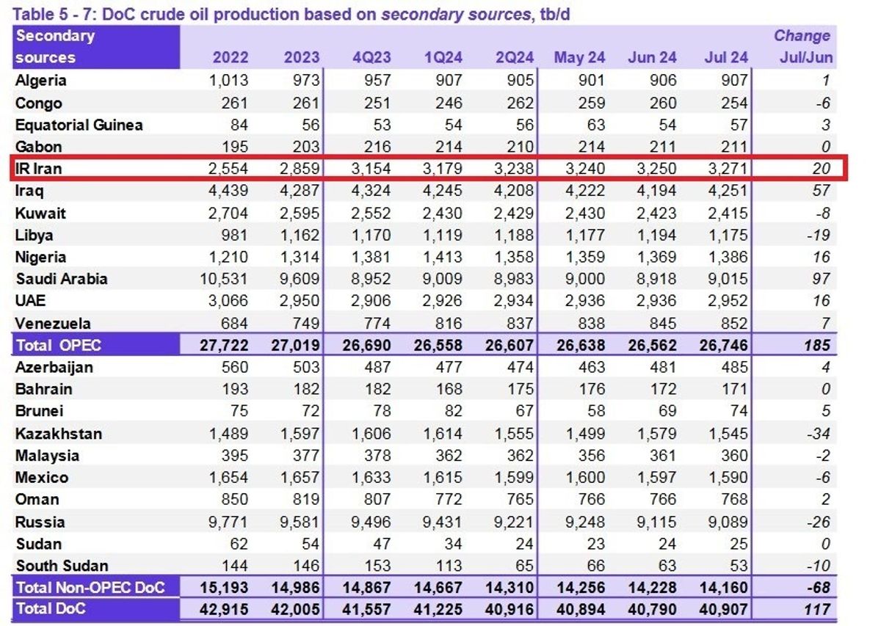
Task: Select the South Sudan row label
Action: pyautogui.click(x=62, y=566)
